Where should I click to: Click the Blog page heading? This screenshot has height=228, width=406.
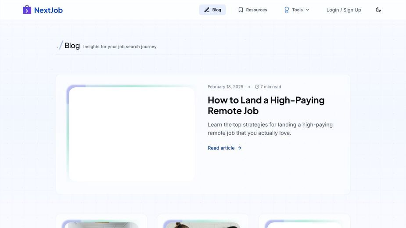pos(72,46)
